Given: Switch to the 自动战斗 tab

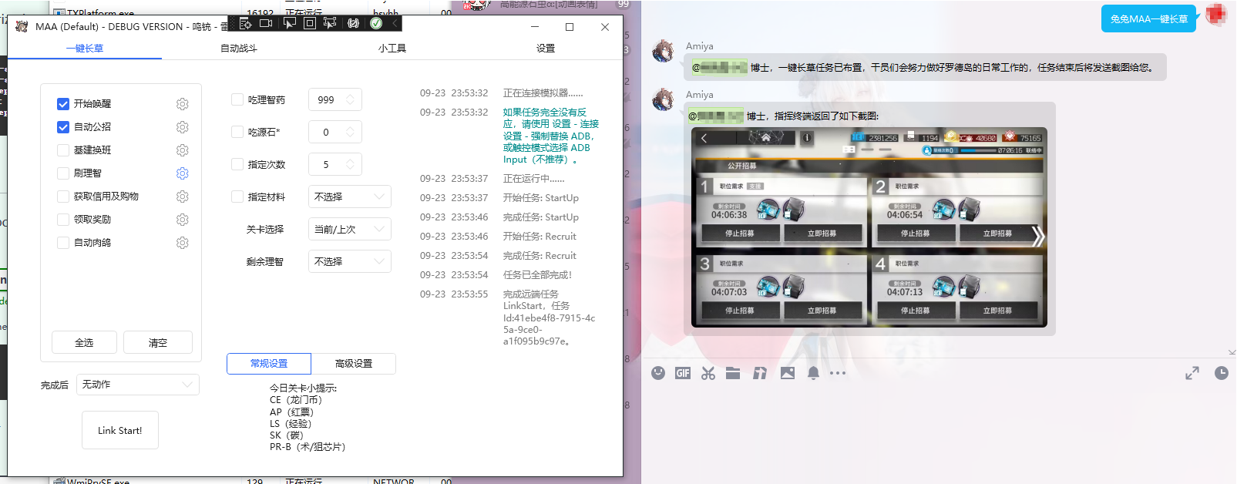Looking at the screenshot, I should (x=239, y=48).
